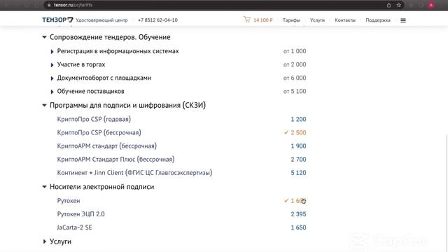The width and height of the screenshot is (448, 252).
Task: Expand the Услуги section at the bottom
Action: (44, 241)
